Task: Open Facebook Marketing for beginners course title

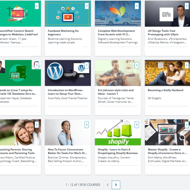Action: point(63,32)
